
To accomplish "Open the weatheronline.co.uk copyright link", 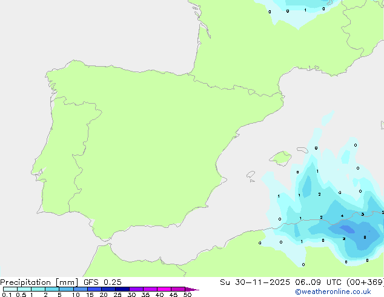I will [333, 292].
